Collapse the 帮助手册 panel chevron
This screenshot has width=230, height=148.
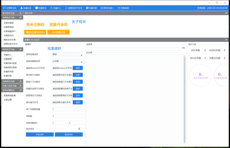coord(226,13)
